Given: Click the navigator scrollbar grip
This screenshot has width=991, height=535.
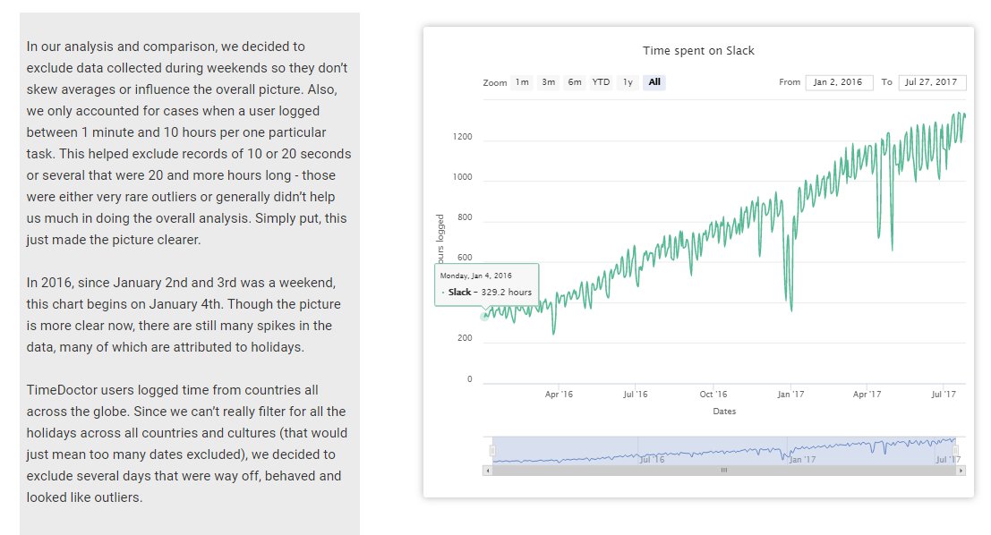Looking at the screenshot, I should tap(724, 470).
